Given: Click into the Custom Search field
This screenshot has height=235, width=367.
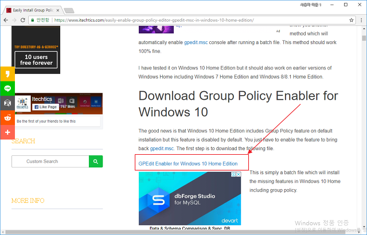Looking at the screenshot, I should (50, 161).
